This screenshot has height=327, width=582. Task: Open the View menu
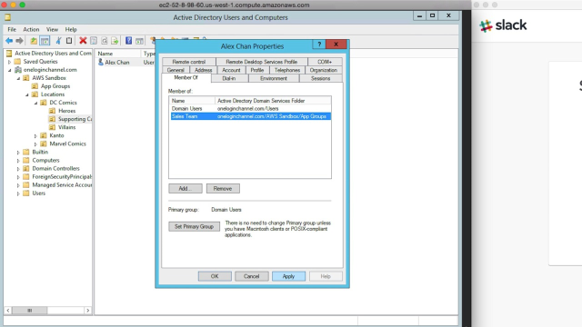tap(52, 29)
